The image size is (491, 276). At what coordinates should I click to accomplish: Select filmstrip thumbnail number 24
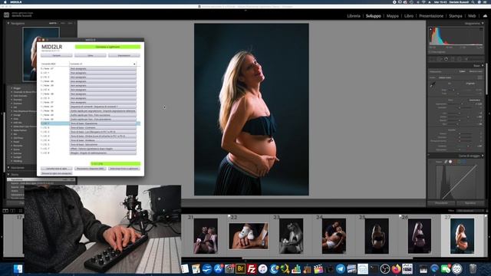tap(334, 236)
